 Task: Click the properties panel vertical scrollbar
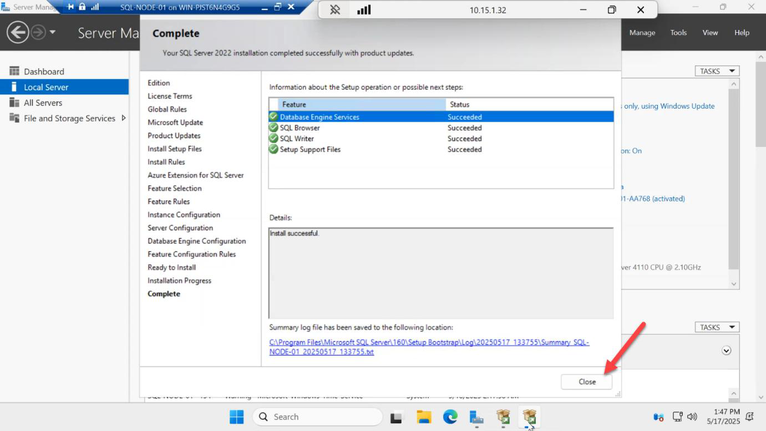734,183
